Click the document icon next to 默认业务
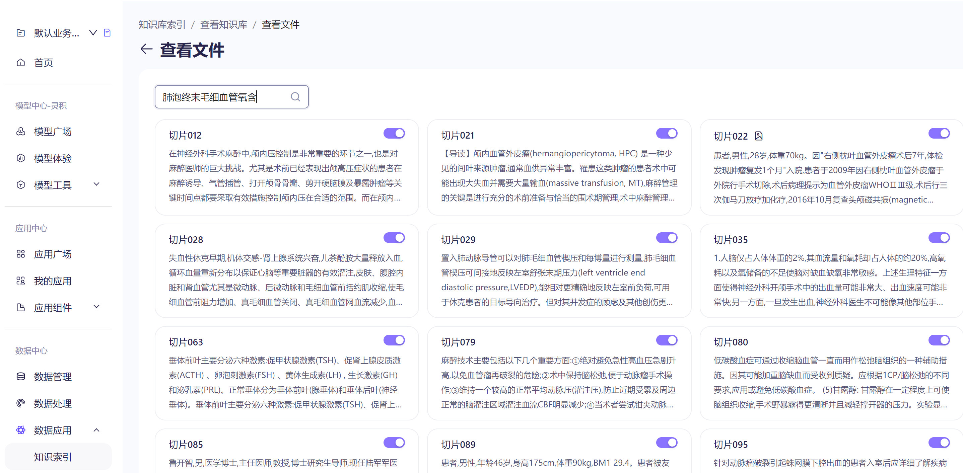 [107, 33]
